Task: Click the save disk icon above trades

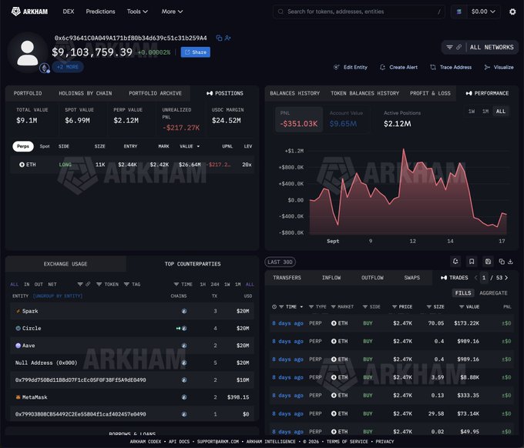Action: click(x=488, y=262)
